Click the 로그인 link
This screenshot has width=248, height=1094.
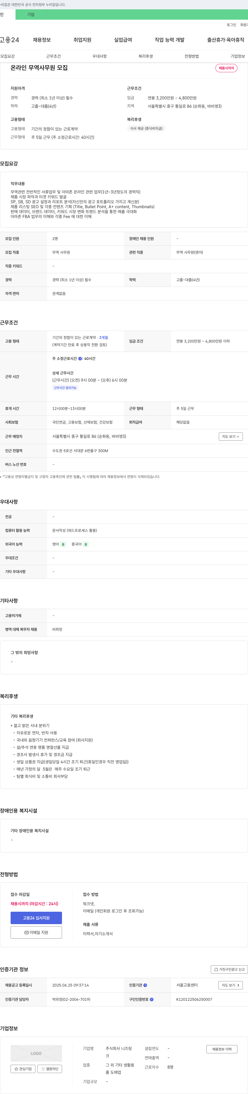tap(231, 25)
